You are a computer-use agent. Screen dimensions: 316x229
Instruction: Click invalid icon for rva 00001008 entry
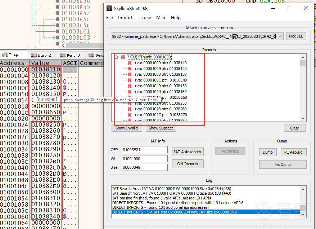click(x=130, y=74)
